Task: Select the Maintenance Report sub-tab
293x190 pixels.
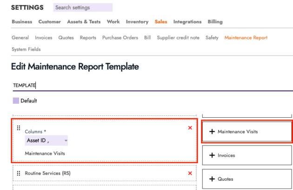Action: (246, 38)
